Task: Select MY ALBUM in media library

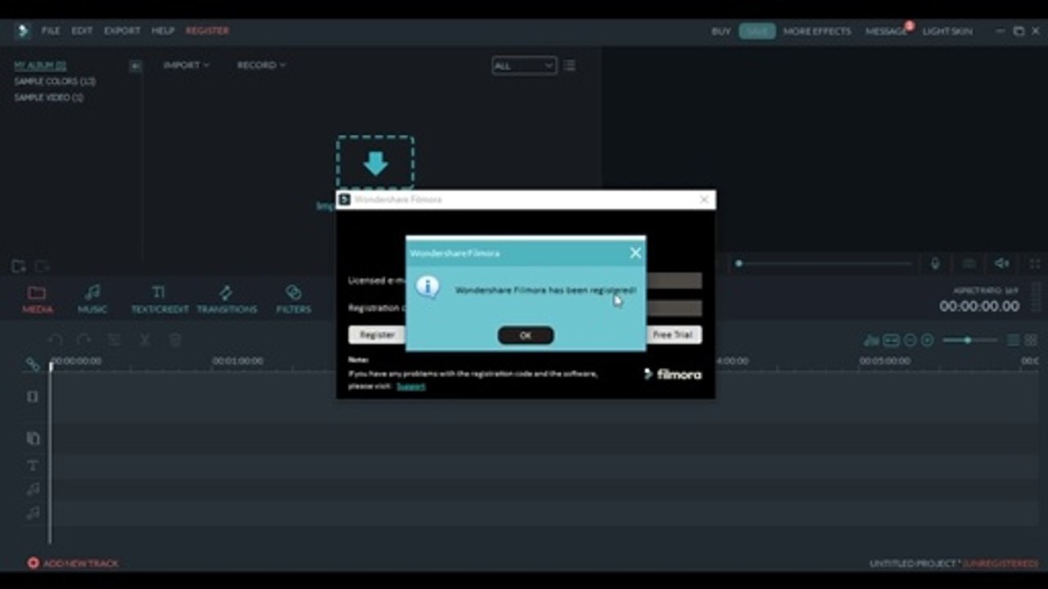Action: 40,65
